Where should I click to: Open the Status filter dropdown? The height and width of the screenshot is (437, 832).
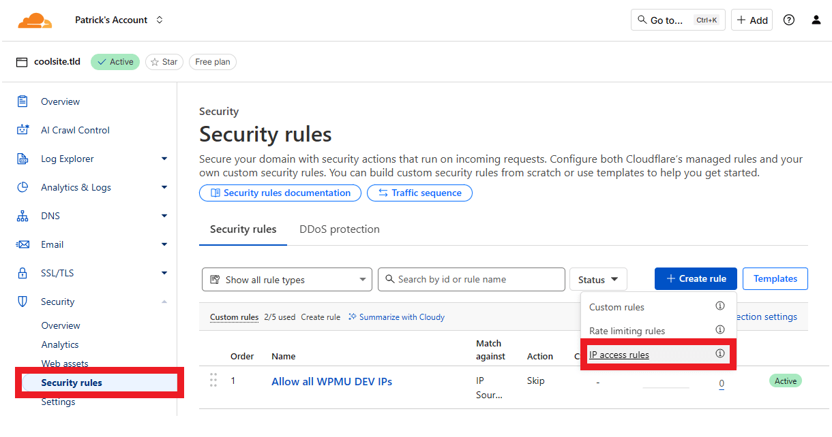point(597,280)
